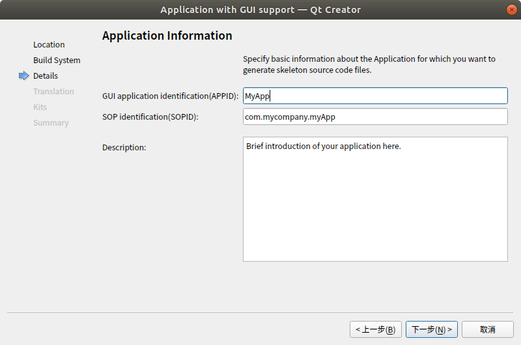Select the Location step in sidebar
This screenshot has height=345, width=521.
tap(49, 45)
